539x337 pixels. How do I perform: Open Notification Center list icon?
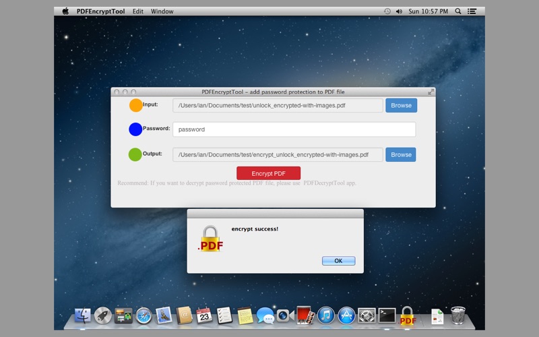pyautogui.click(x=472, y=11)
